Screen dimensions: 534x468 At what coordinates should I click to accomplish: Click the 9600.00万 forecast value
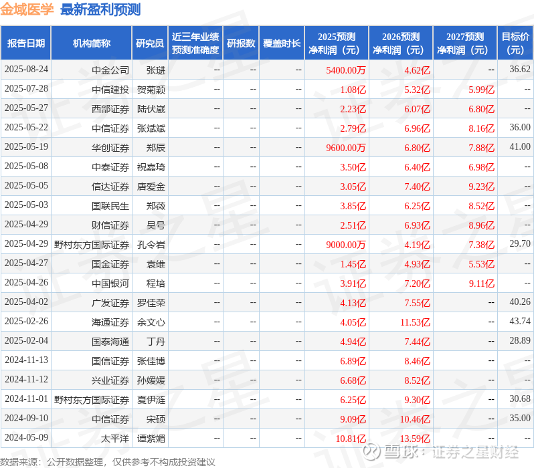coord(346,148)
